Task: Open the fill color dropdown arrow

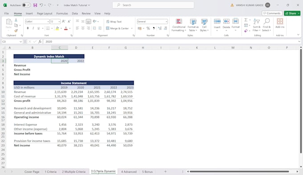Action: tap(61, 29)
